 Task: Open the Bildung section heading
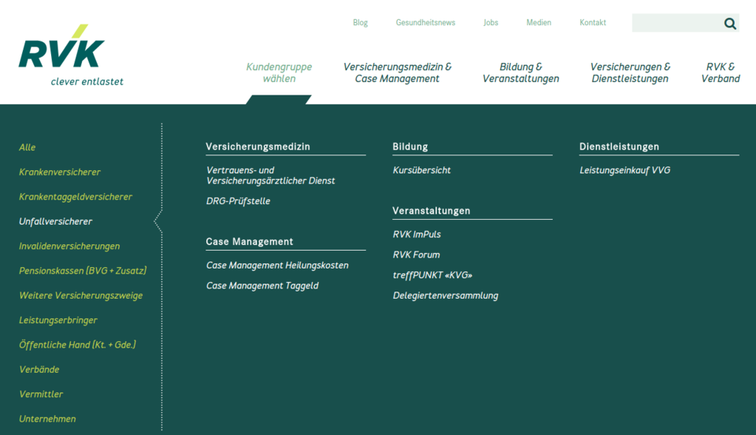click(410, 147)
